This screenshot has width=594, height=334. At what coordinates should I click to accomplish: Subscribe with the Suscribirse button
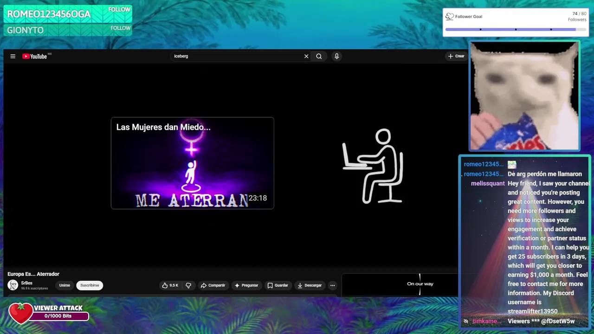click(x=90, y=285)
